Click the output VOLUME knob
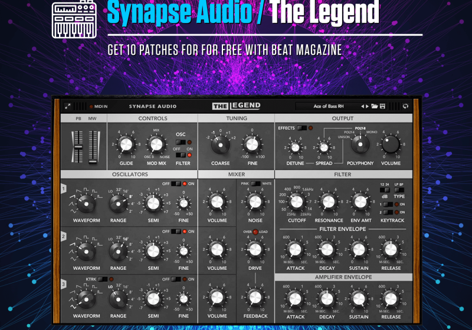472x330 pixels. point(391,144)
